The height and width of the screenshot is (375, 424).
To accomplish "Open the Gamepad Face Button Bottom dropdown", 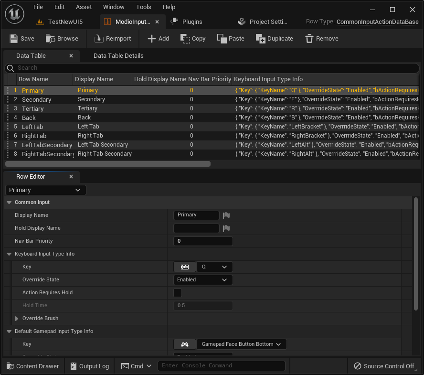I will [x=241, y=344].
